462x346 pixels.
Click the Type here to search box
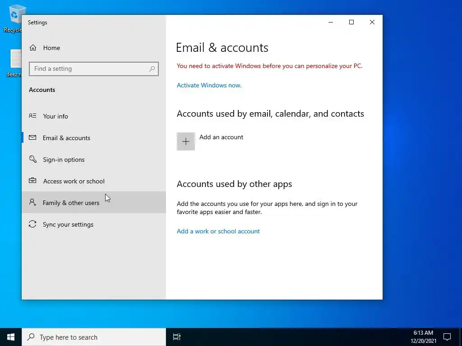pyautogui.click(x=94, y=337)
